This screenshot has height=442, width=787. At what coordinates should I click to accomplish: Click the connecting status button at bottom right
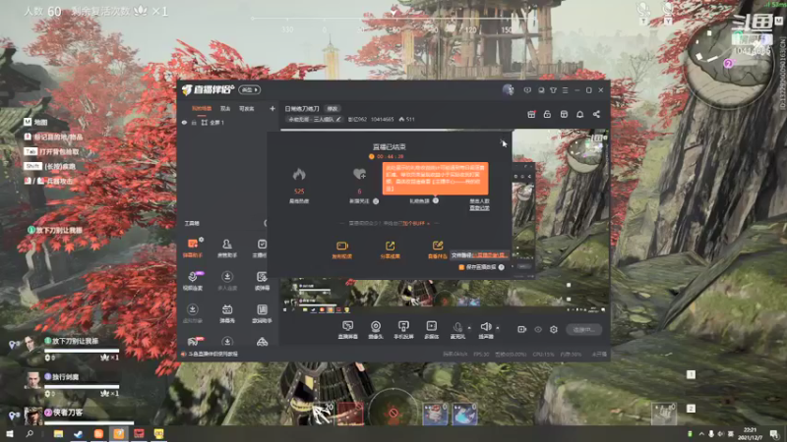(x=583, y=329)
